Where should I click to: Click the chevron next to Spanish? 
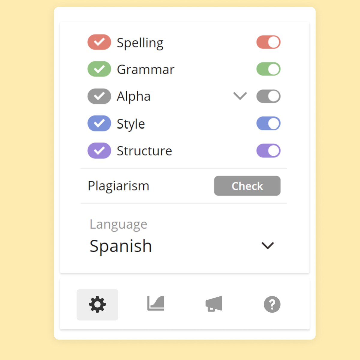tap(267, 246)
